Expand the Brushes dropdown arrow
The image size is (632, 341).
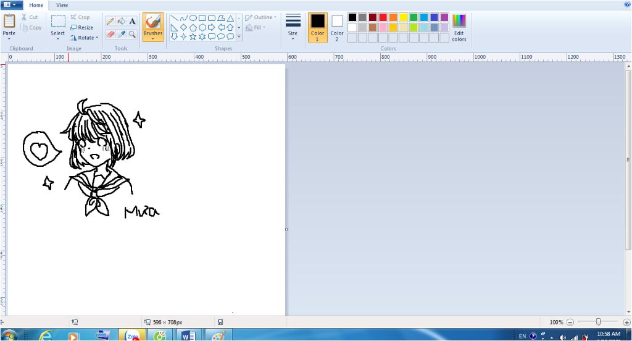click(x=153, y=39)
